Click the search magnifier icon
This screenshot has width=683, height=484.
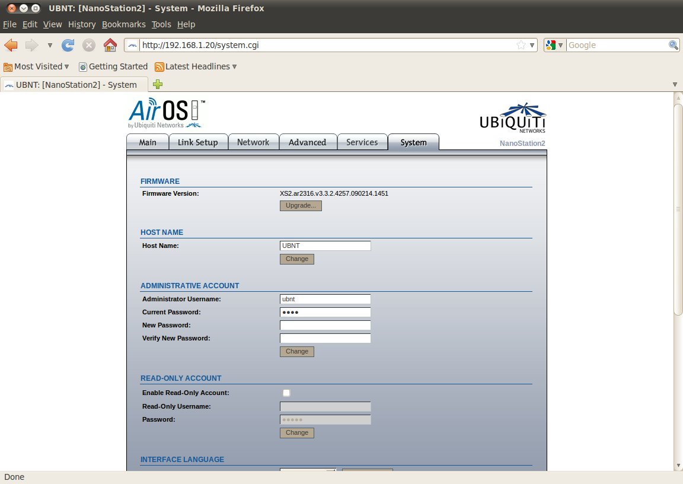coord(674,45)
